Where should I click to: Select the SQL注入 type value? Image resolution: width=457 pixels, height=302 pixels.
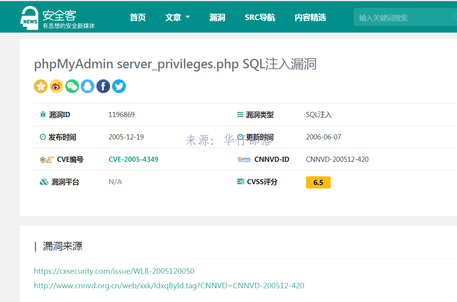pos(319,115)
